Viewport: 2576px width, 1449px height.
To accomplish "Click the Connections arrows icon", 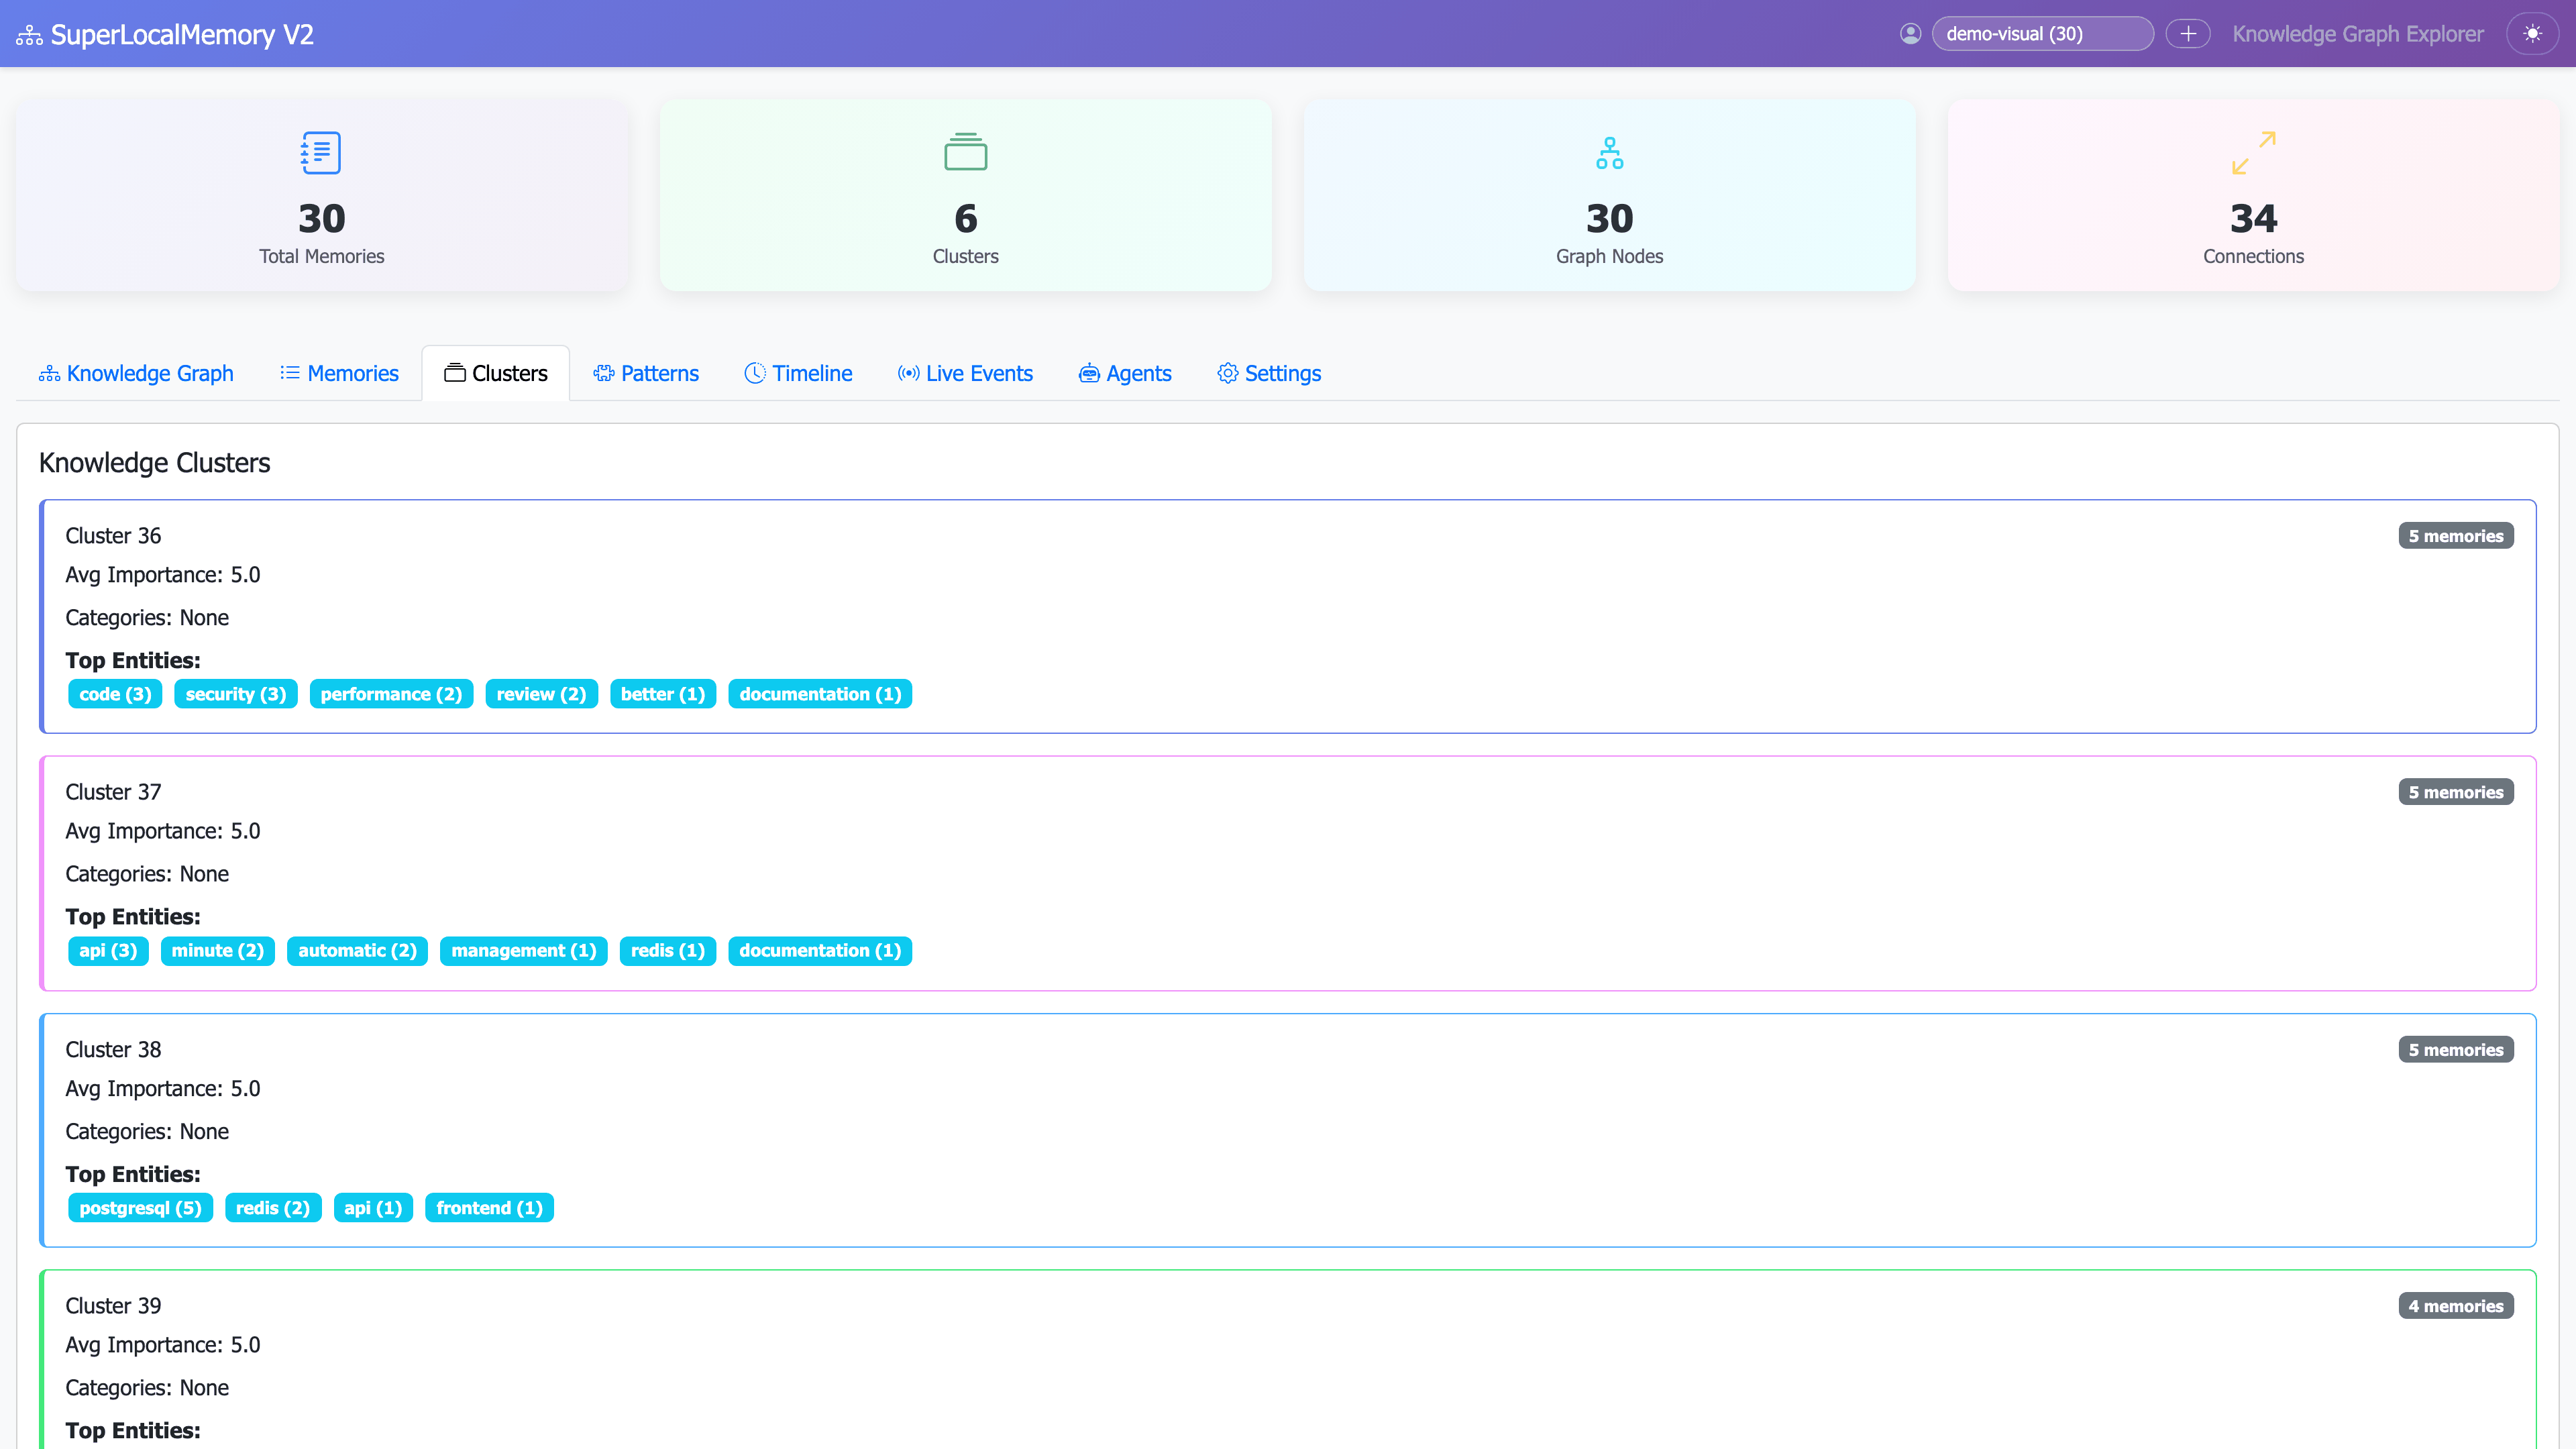I will (2253, 152).
